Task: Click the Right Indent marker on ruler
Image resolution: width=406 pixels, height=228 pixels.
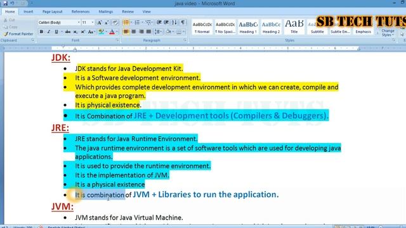Action: coord(358,49)
